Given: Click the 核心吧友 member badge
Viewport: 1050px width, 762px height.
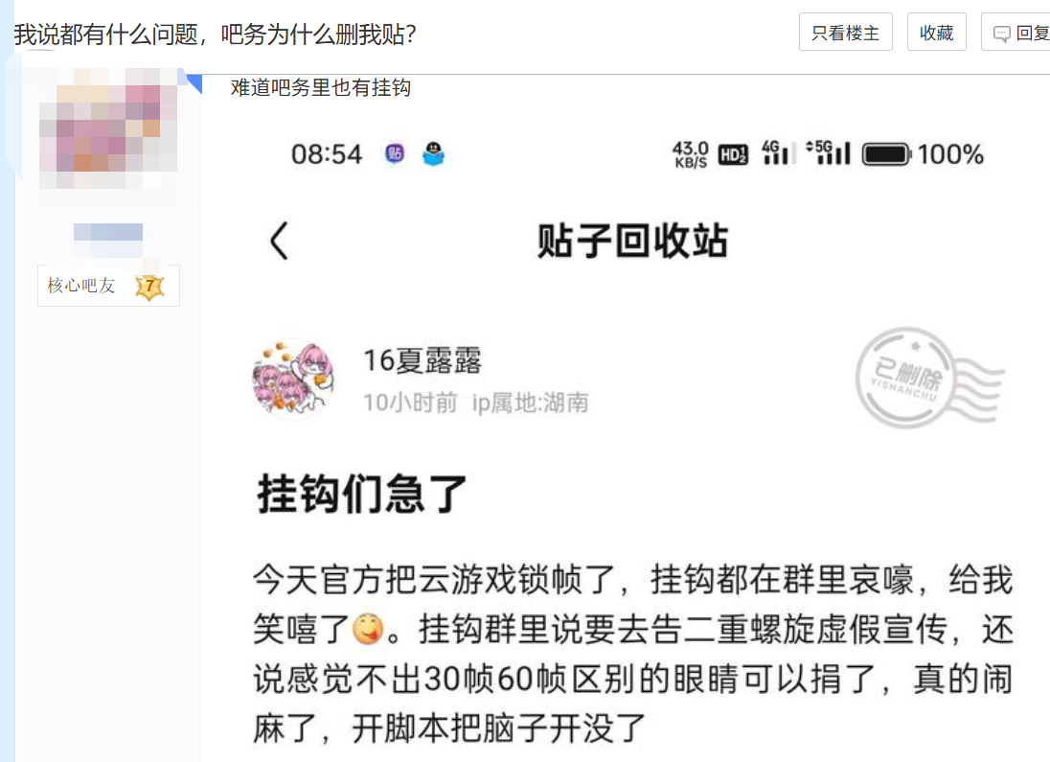Looking at the screenshot, I should point(108,287).
